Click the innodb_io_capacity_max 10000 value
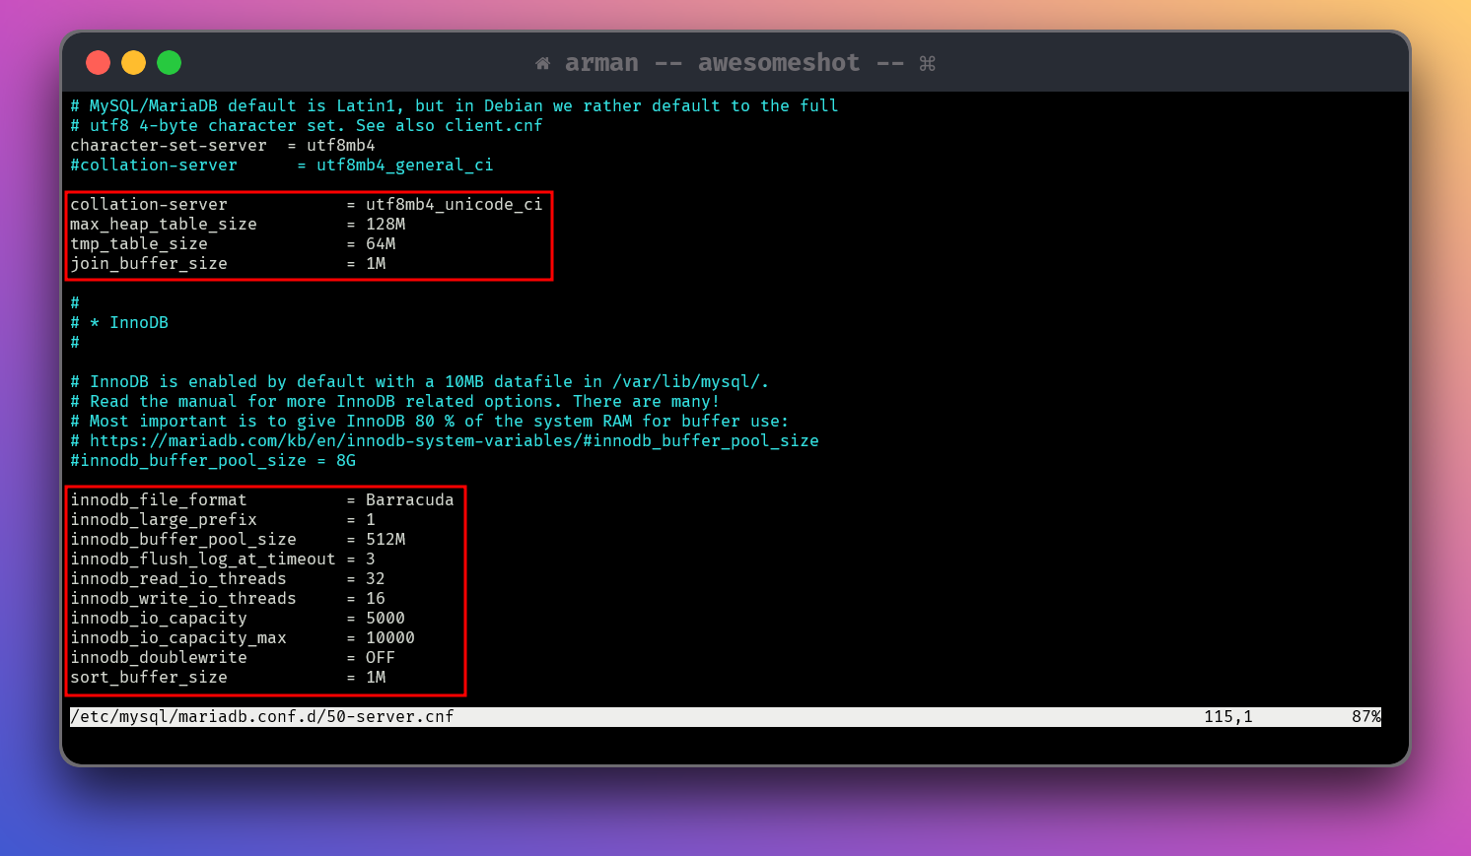Screen dimensions: 1471x856 tap(389, 637)
